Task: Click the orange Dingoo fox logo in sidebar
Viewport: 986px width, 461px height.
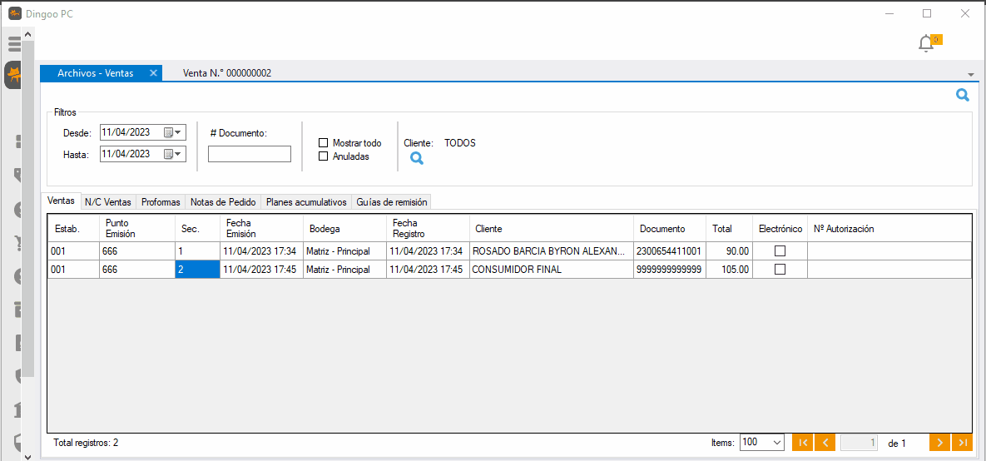Action: 13,76
